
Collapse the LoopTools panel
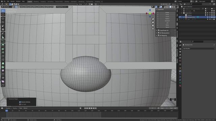click(x=157, y=9)
